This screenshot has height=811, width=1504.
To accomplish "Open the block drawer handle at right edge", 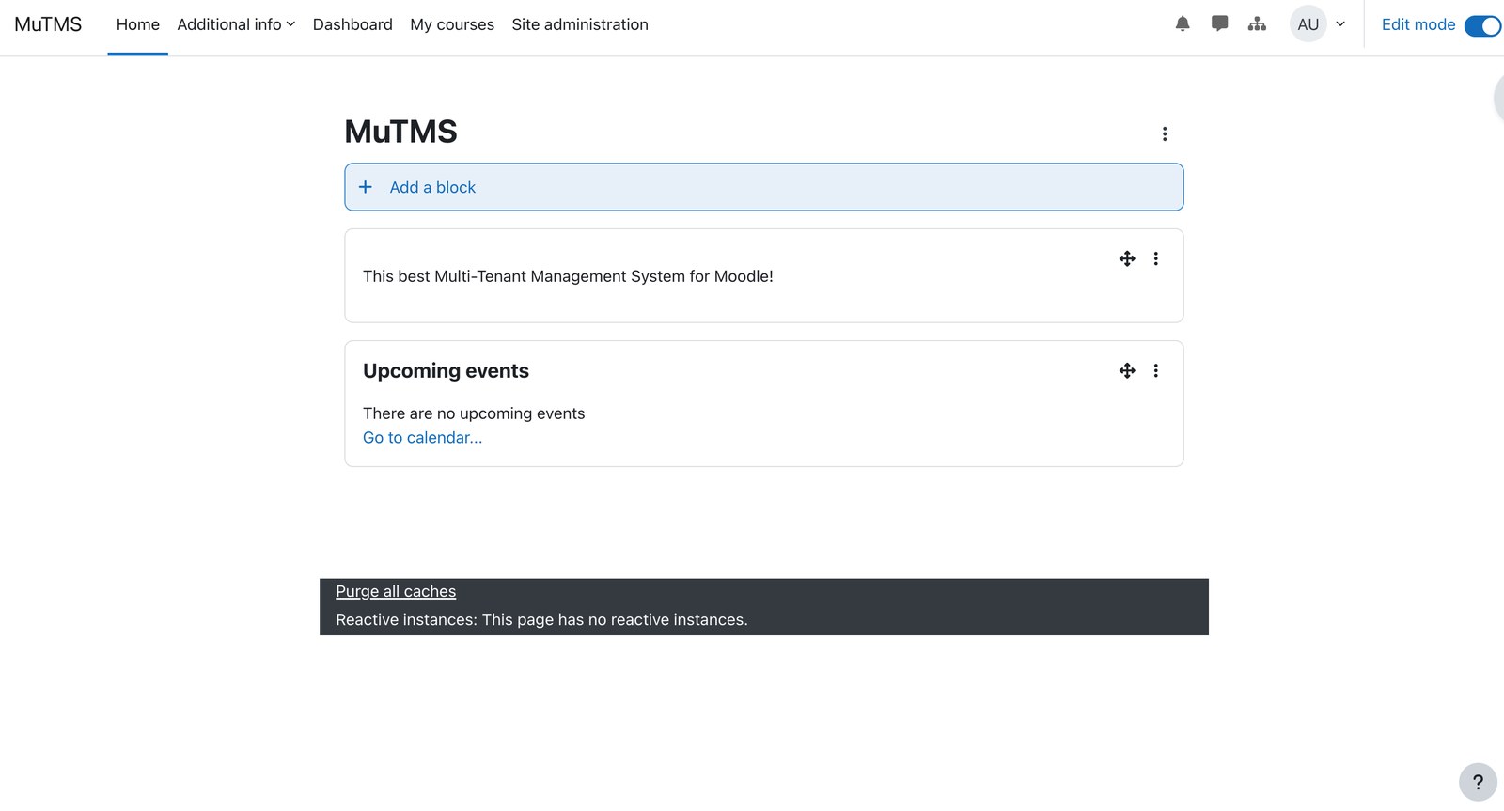I will [x=1498, y=97].
